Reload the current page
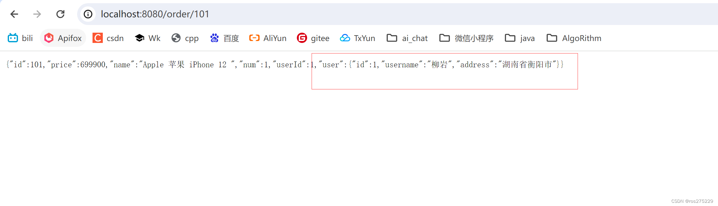This screenshot has height=206, width=718. [x=60, y=14]
